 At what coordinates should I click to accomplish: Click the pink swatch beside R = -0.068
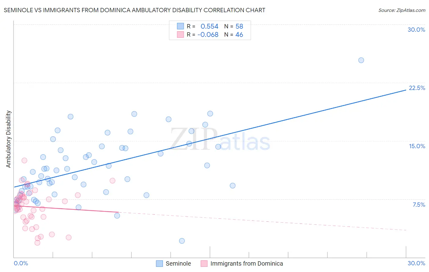pyautogui.click(x=180, y=34)
